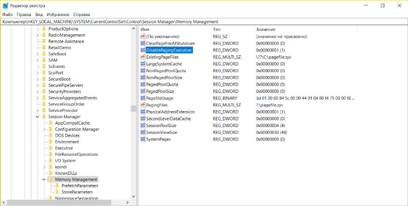Expand the kernel key

point(44,167)
